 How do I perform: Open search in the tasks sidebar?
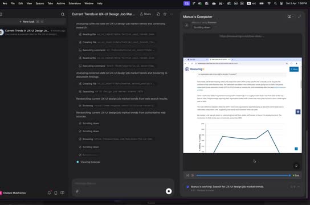point(63,14)
